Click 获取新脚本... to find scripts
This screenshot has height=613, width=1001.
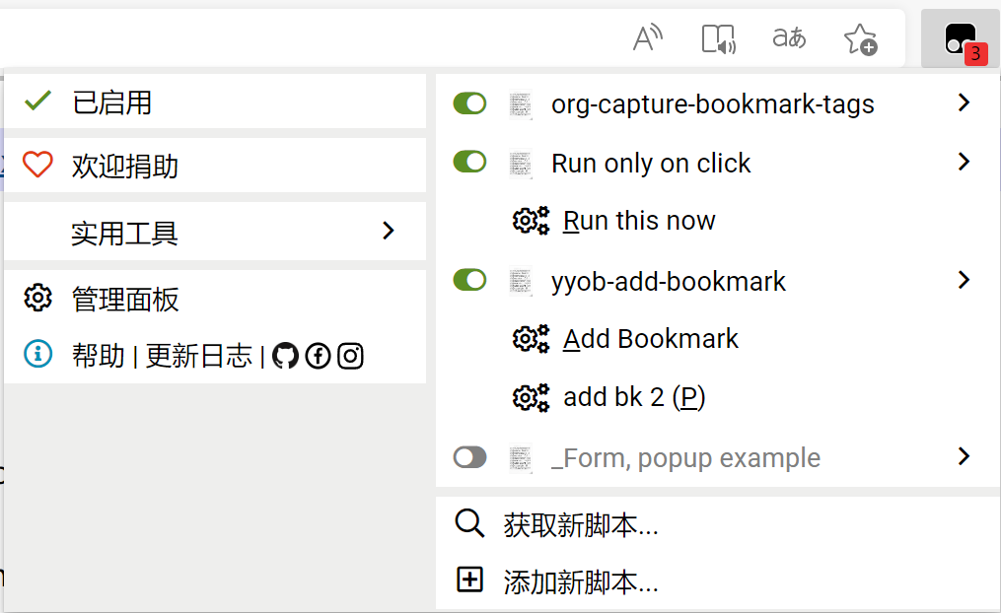coord(580,525)
